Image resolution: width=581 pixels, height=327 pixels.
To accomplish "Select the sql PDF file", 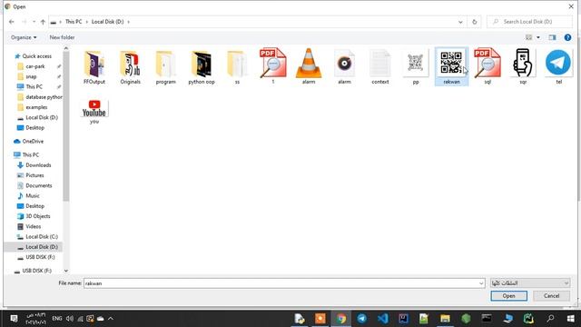I will point(487,66).
